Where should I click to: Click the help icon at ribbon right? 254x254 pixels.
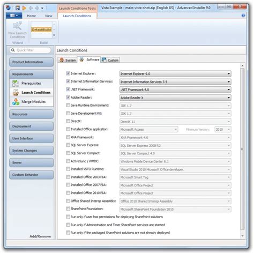coord(243,16)
